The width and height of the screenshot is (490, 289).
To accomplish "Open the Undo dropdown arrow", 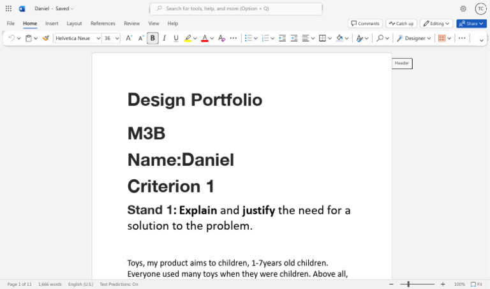I will pyautogui.click(x=19, y=38).
